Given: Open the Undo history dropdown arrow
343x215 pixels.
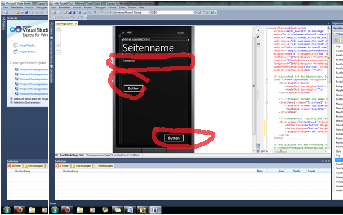Looking at the screenshot, I should [99, 12].
